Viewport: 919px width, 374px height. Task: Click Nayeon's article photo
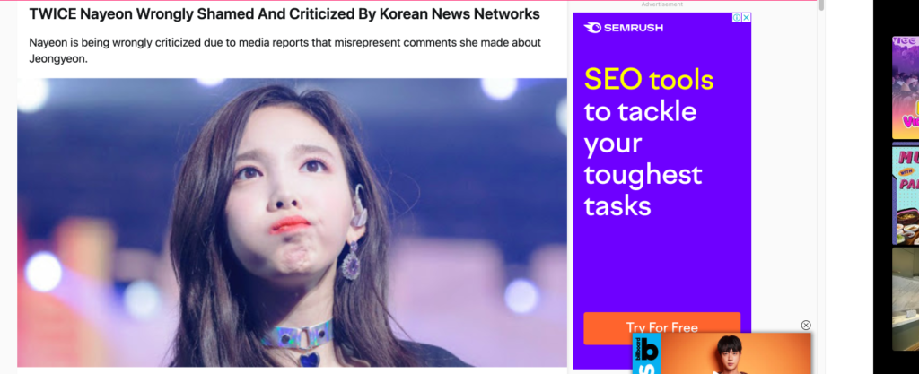click(292, 222)
